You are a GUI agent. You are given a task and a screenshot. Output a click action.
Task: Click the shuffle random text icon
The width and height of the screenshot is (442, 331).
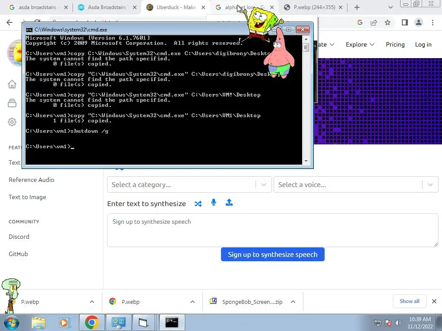pyautogui.click(x=198, y=203)
